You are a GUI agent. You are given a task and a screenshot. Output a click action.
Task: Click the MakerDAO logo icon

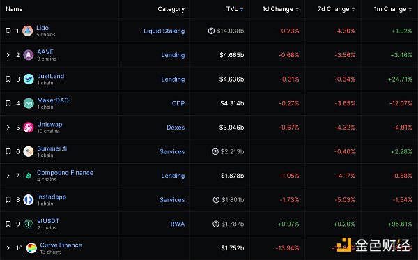(x=29, y=103)
